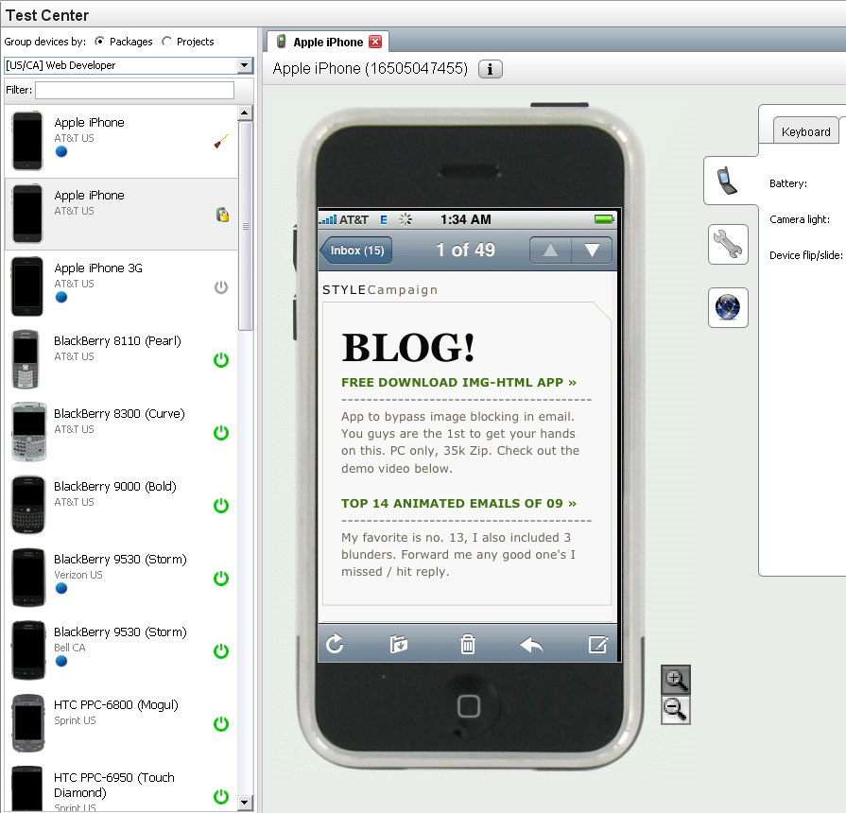Click the zoom in magnifier icon
The image size is (846, 813).
pos(675,679)
